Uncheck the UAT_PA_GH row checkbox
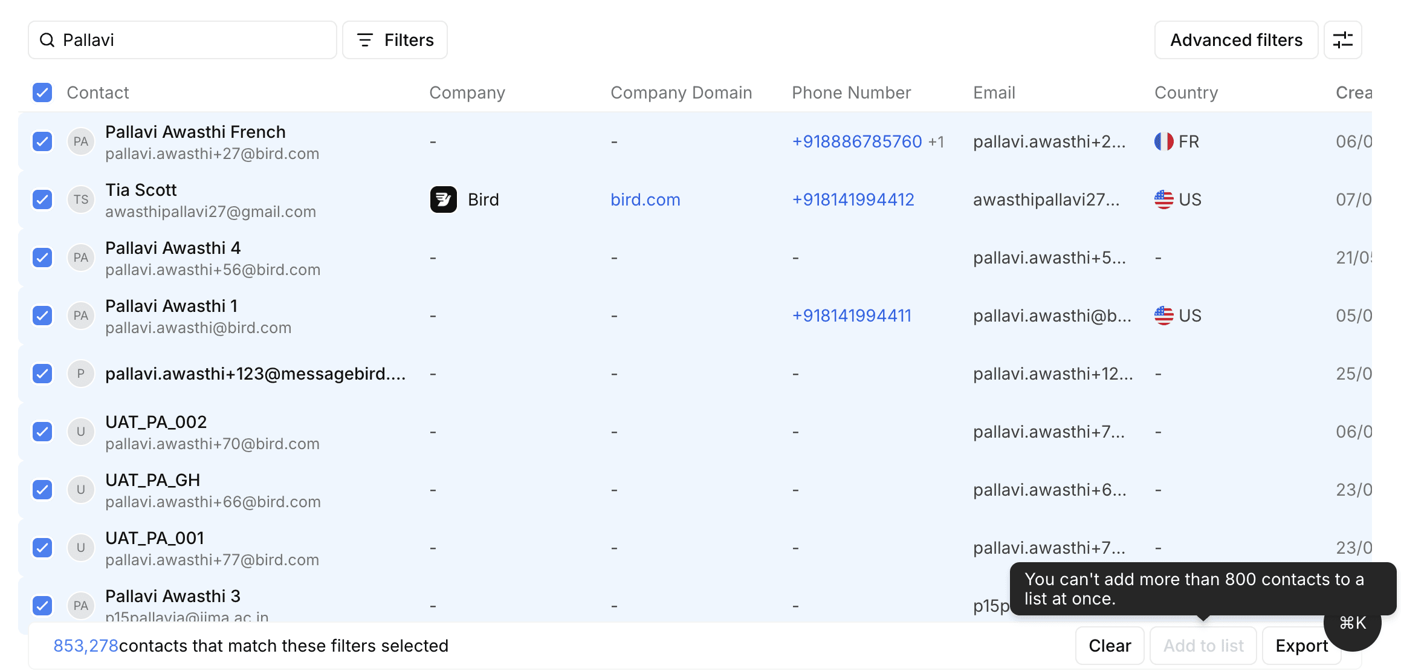1401x671 pixels. coord(42,490)
